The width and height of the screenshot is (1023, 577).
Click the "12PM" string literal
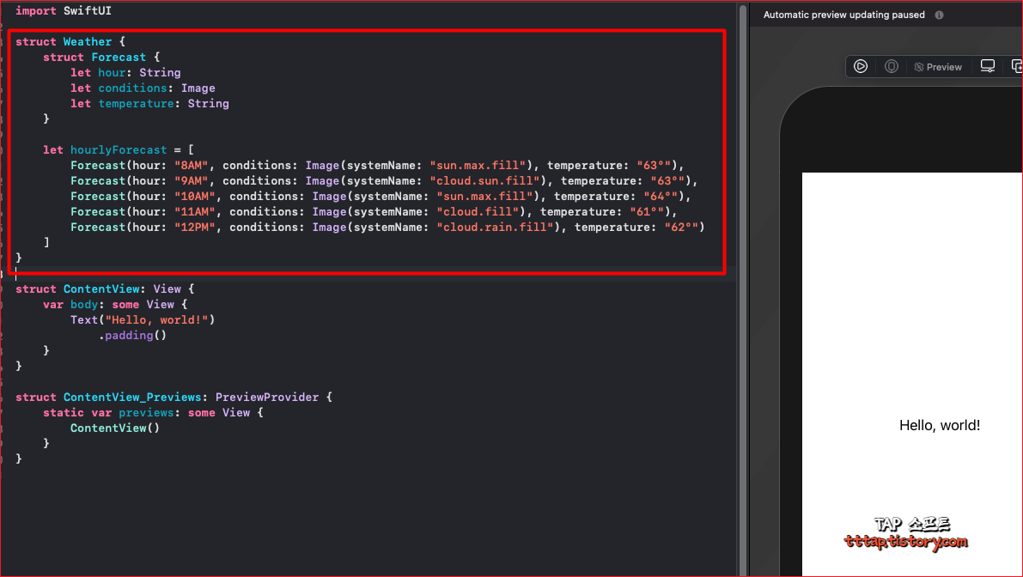click(x=194, y=228)
